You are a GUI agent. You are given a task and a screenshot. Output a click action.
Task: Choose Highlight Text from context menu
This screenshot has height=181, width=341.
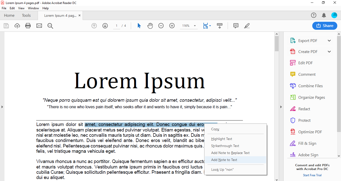[236, 139]
